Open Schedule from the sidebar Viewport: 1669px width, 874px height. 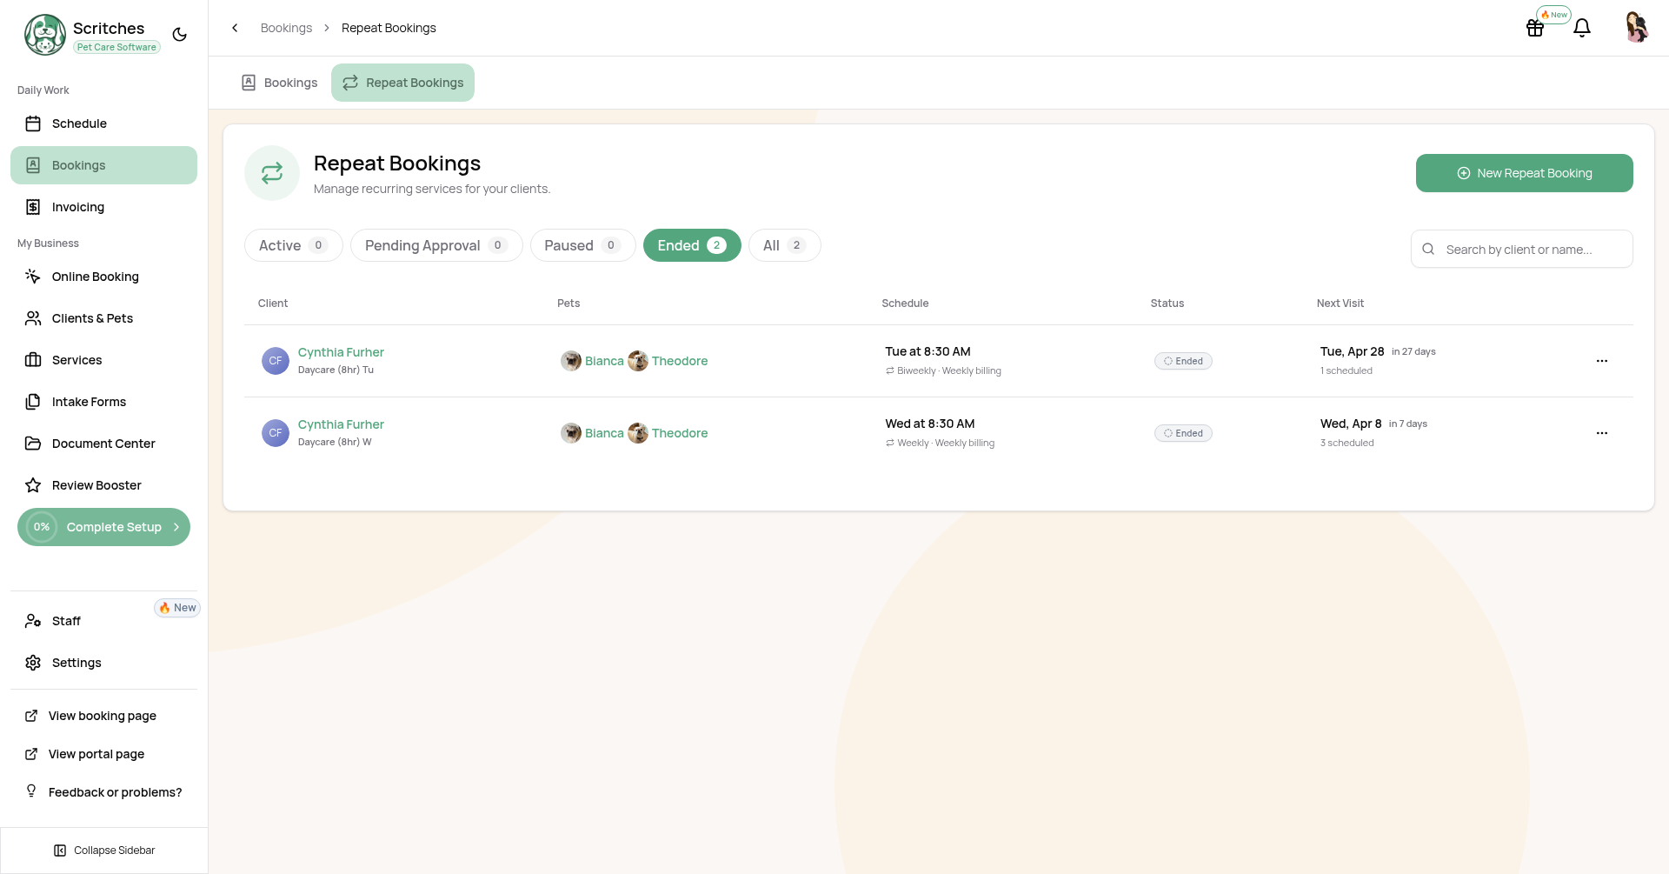tap(79, 123)
